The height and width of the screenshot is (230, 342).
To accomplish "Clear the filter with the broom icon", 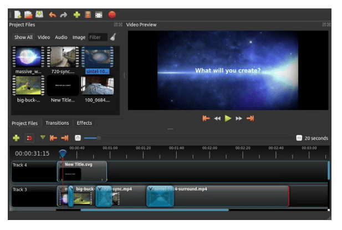I will [113, 37].
